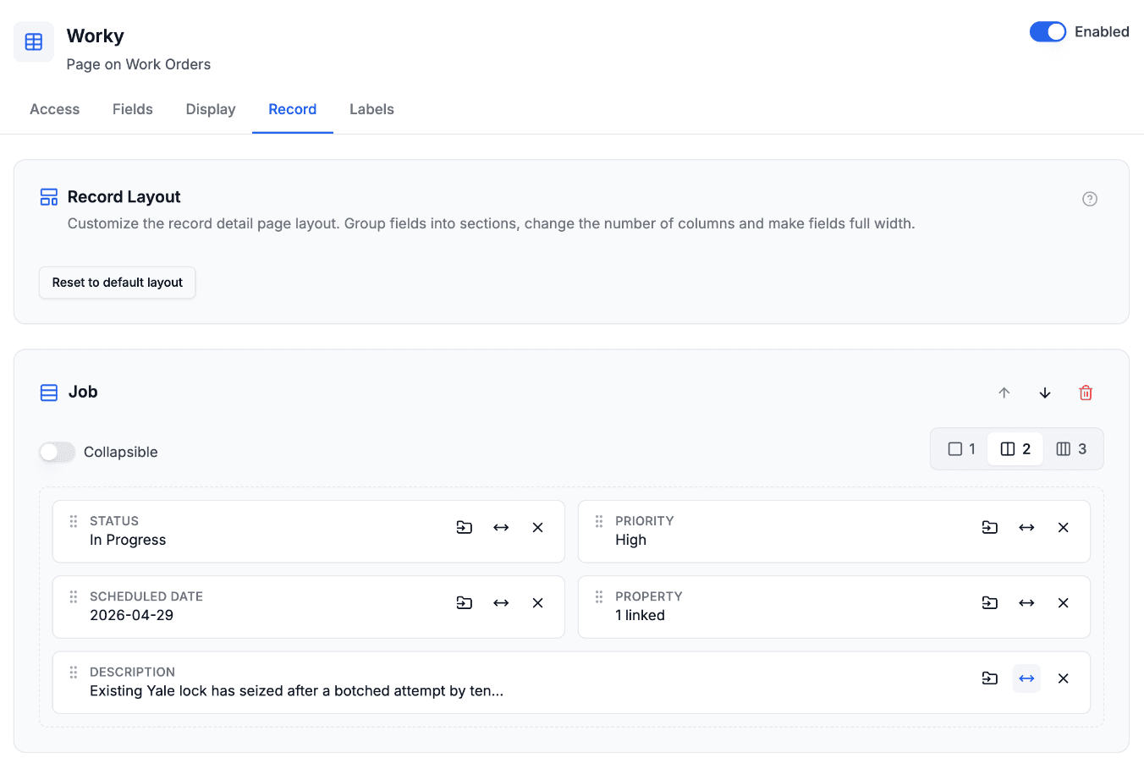Click Reset to default layout button

click(118, 283)
